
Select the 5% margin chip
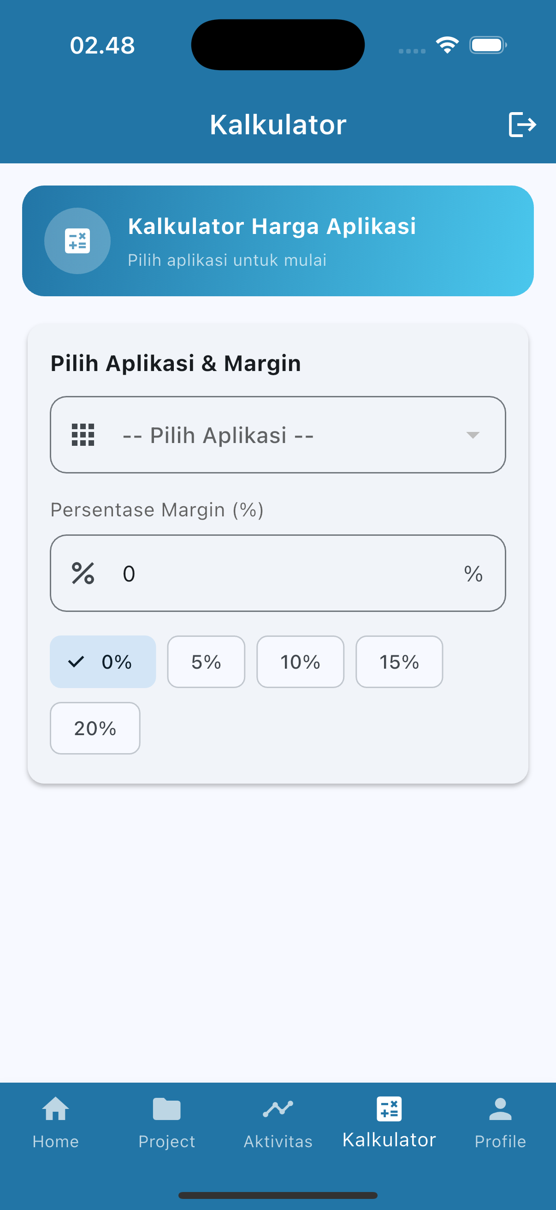(206, 662)
